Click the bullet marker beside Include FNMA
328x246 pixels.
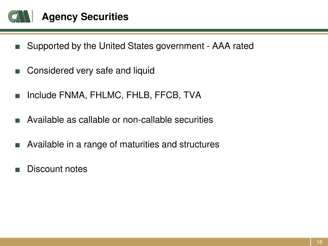18,96
